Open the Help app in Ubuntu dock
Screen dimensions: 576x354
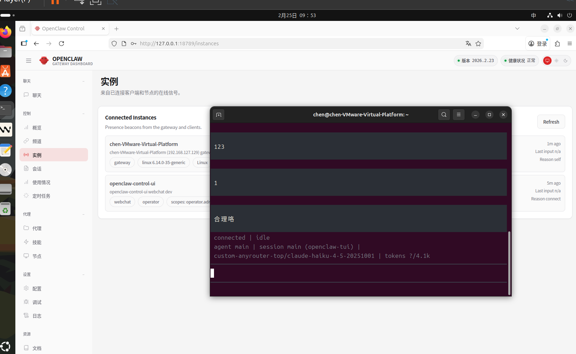[6, 91]
